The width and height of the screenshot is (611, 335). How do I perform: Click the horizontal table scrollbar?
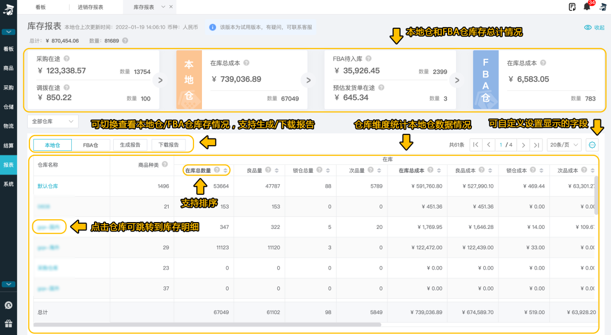click(x=207, y=324)
